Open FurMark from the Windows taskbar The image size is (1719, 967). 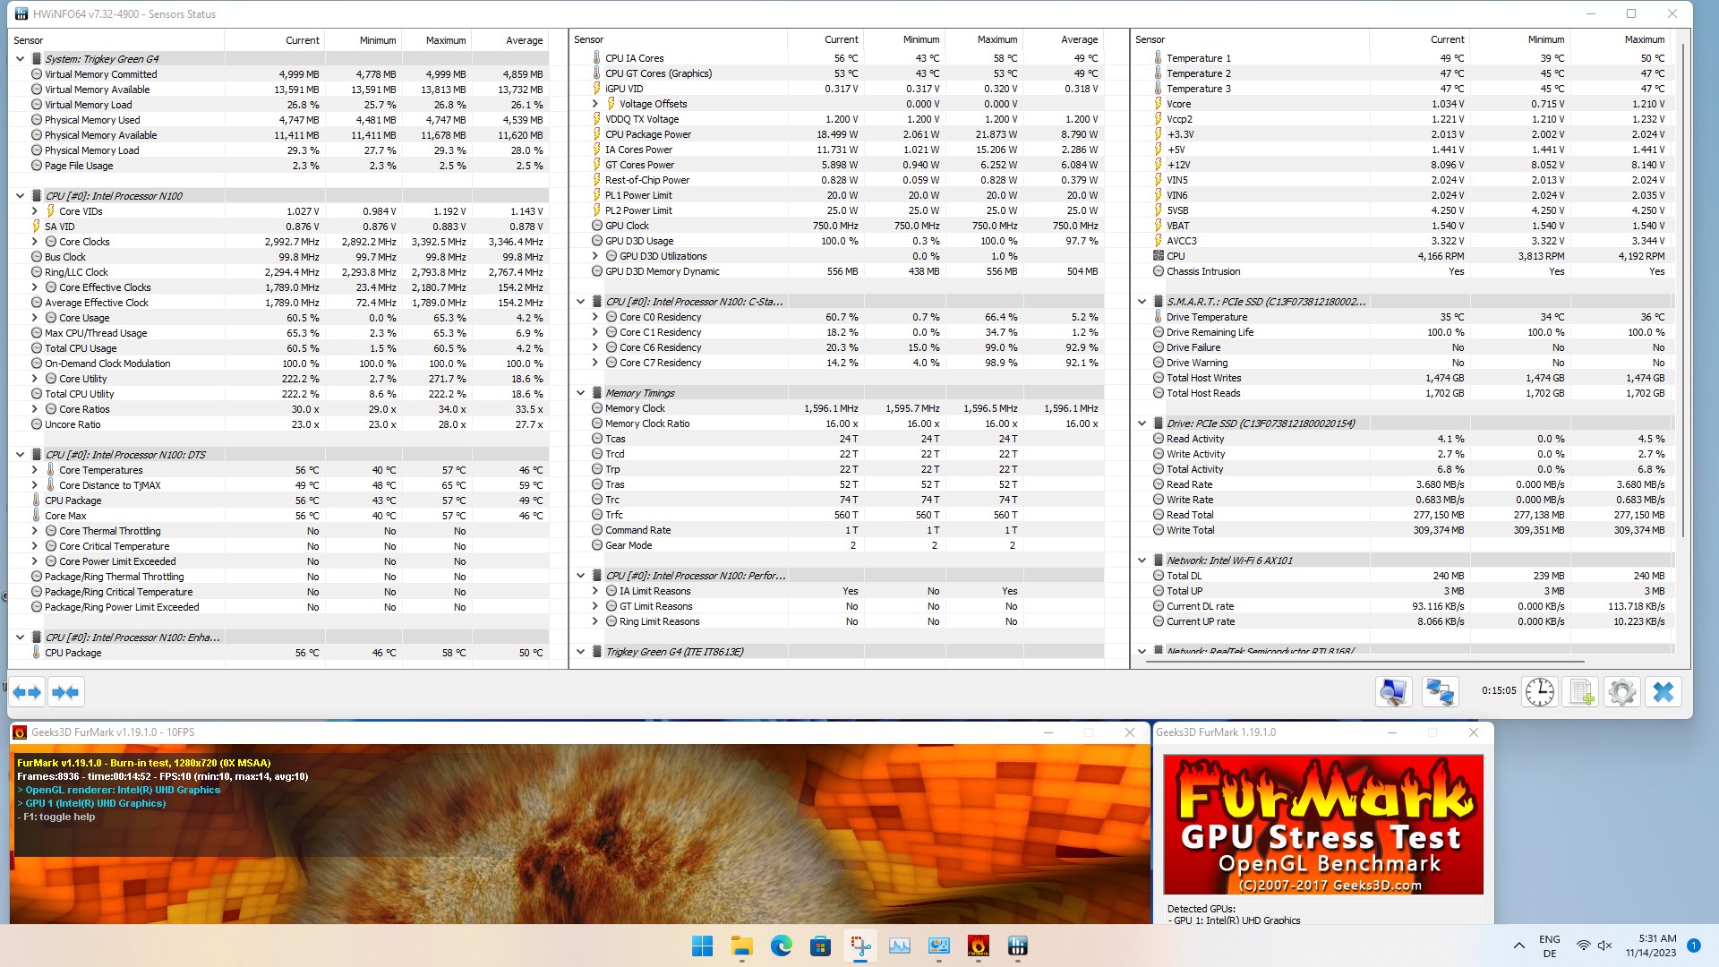[978, 946]
